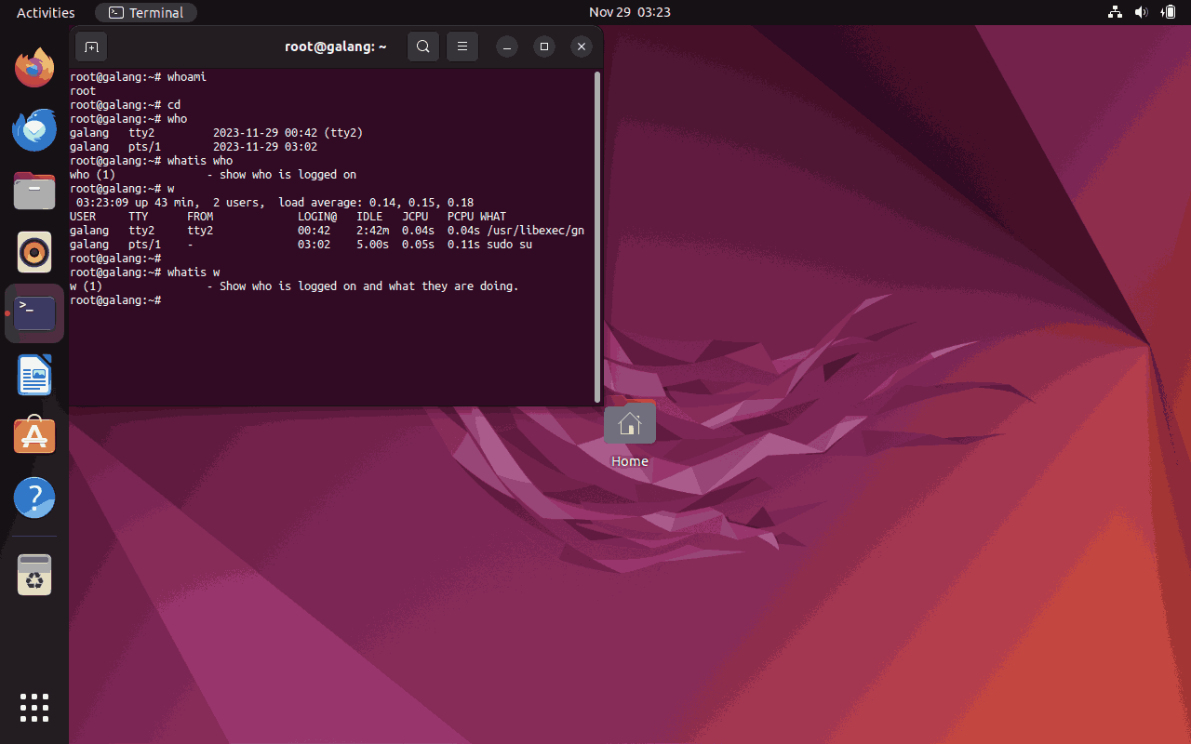Click the 'whoami' command text
The height and width of the screenshot is (744, 1191).
[187, 77]
